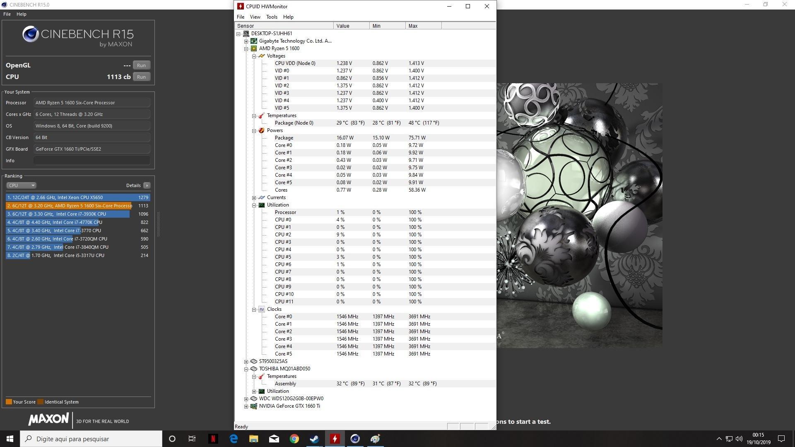Click the NVIDIA graphics card icon
Image resolution: width=795 pixels, height=447 pixels.
[x=254, y=406]
